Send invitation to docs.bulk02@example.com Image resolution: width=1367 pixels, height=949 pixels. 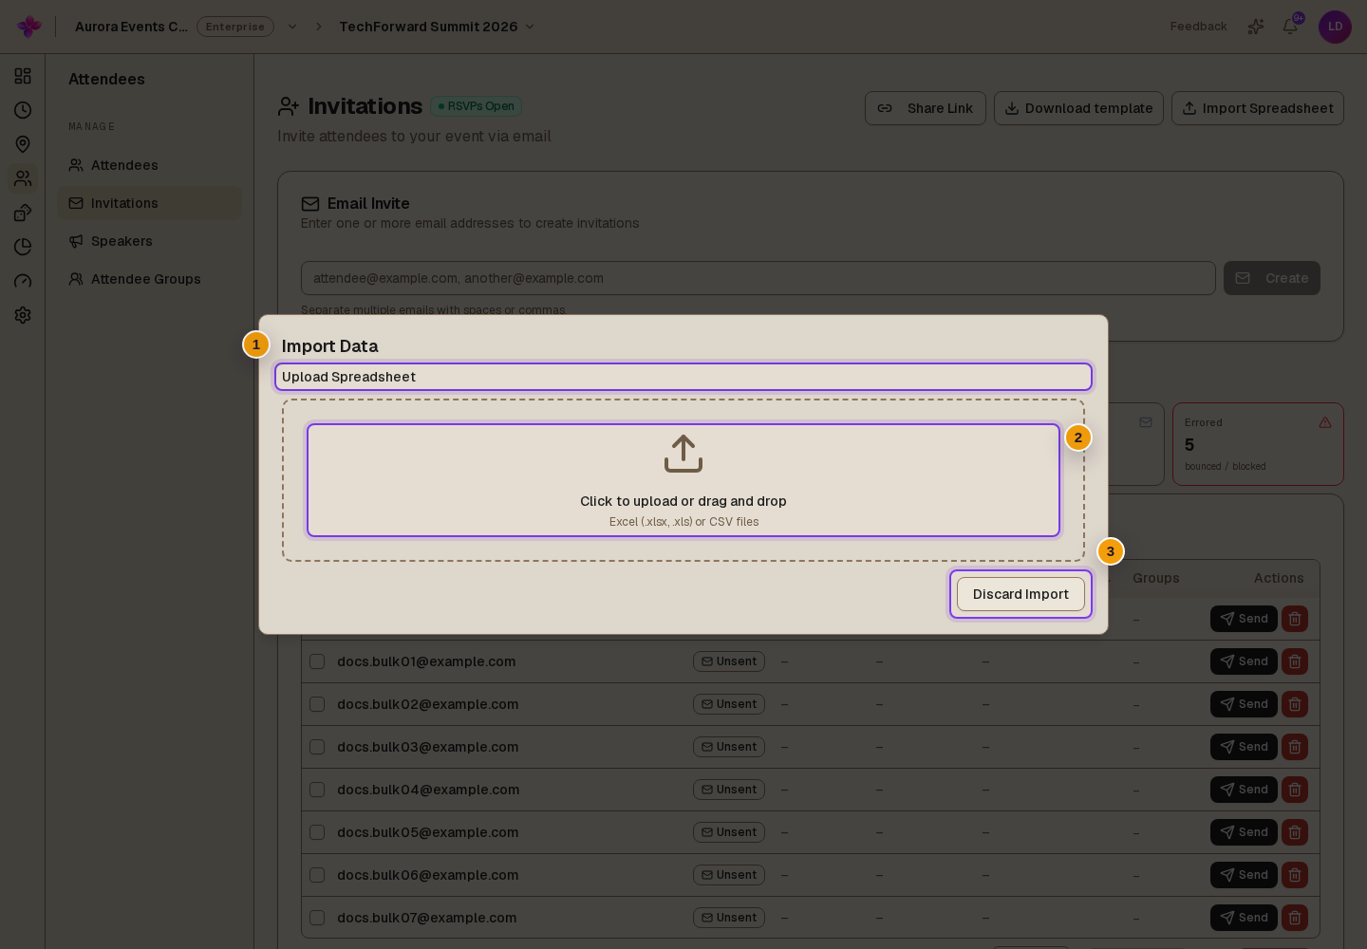[1244, 704]
